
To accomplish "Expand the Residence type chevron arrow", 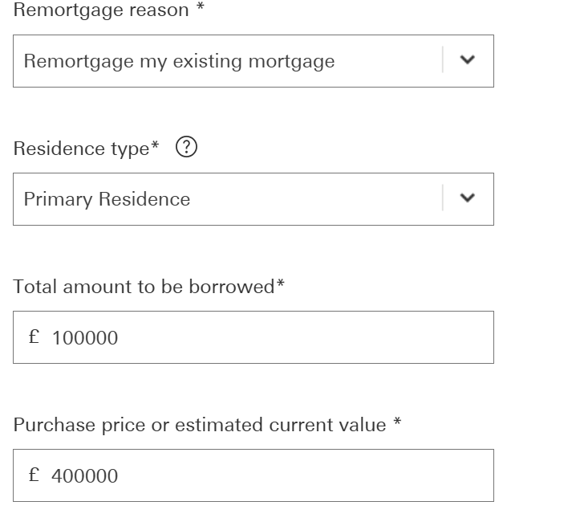I will click(468, 198).
